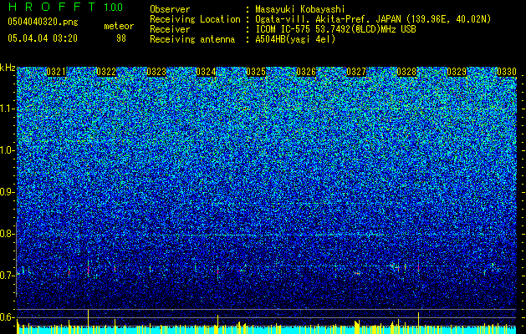Click the "Receiver" field label

point(170,29)
